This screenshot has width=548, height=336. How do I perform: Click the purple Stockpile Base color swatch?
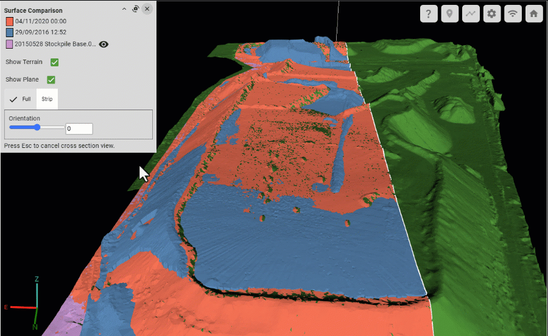coord(9,44)
